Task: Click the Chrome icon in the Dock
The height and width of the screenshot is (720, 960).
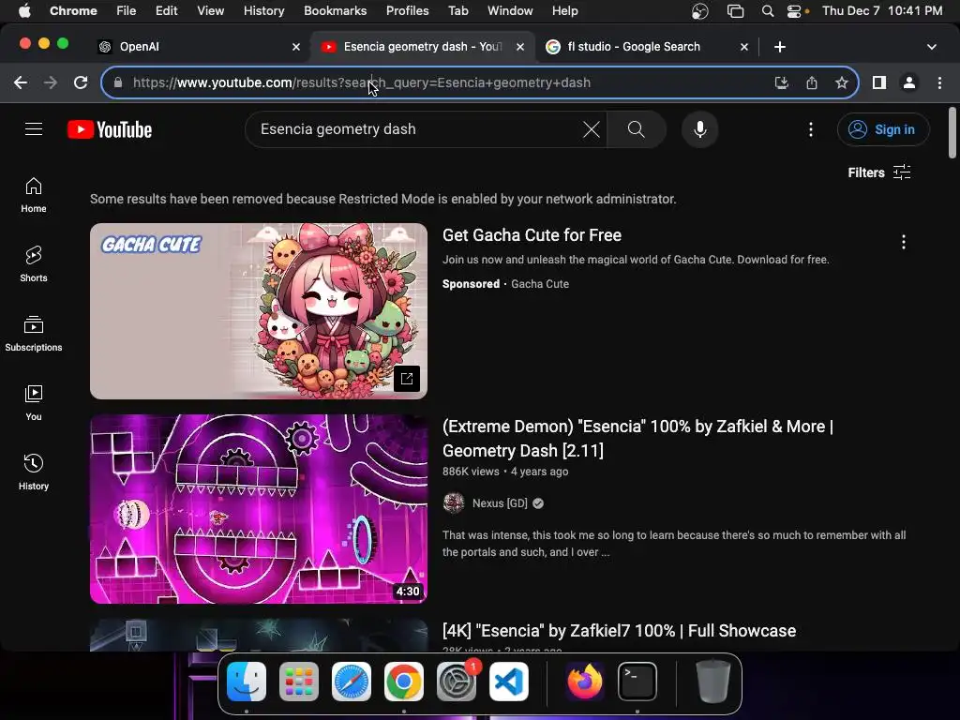Action: click(x=404, y=682)
